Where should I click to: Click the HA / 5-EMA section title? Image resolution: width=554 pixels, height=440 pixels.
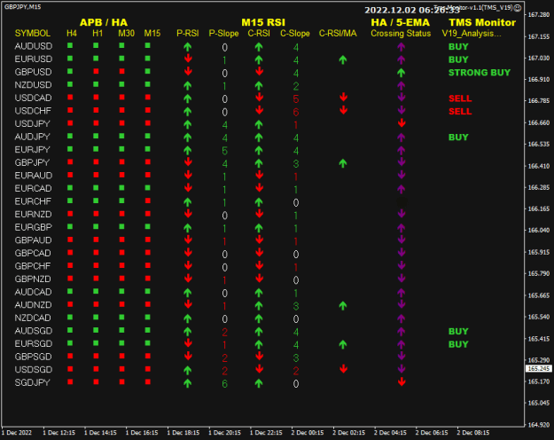tap(401, 22)
